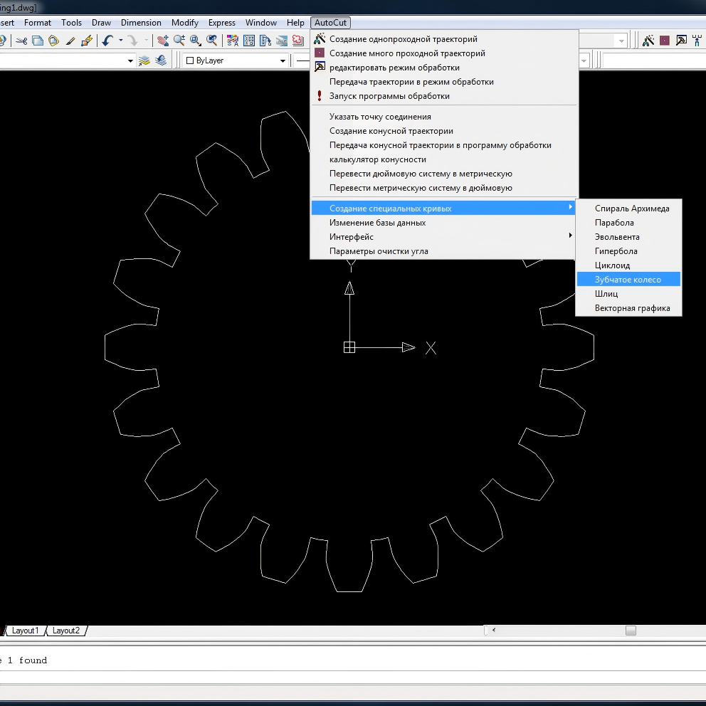Viewport: 706px width, 706px height.
Task: Open the Modify menu
Action: [x=184, y=23]
